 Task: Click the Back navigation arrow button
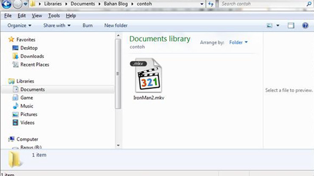[x=6, y=4]
